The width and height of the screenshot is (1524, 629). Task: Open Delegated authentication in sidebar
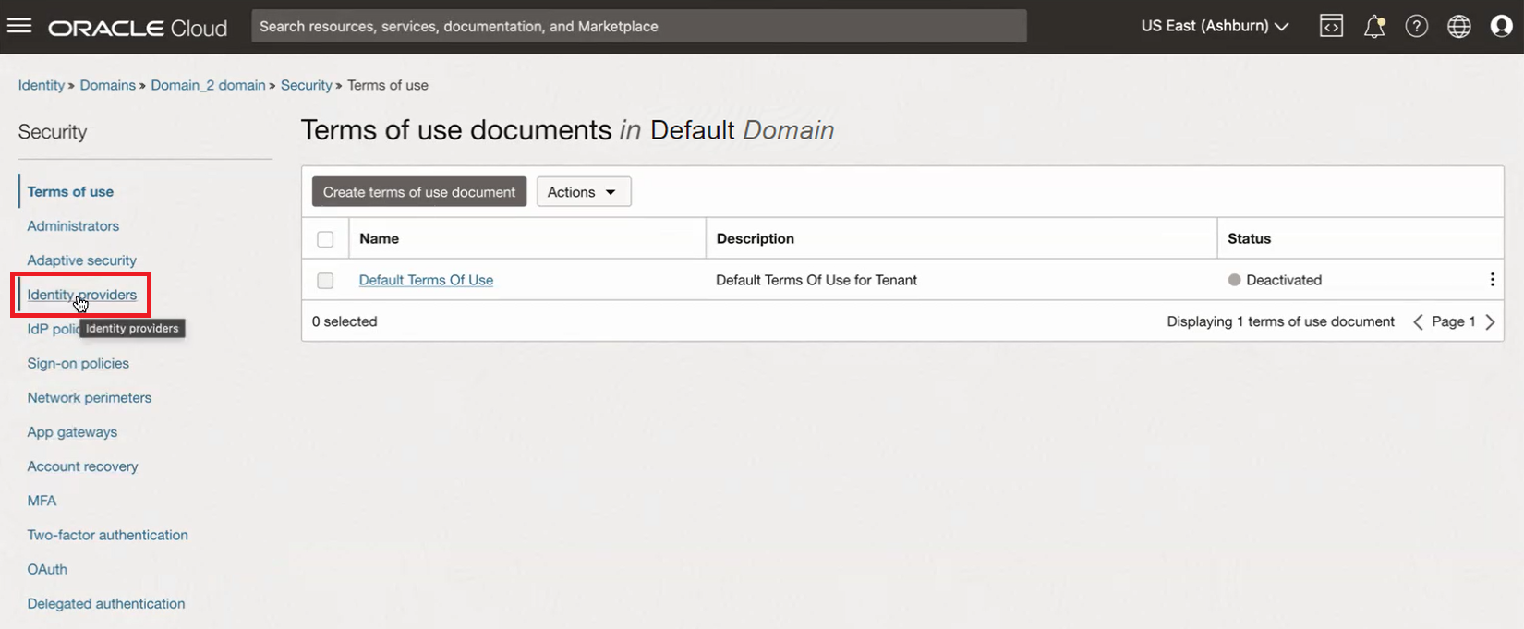[105, 603]
